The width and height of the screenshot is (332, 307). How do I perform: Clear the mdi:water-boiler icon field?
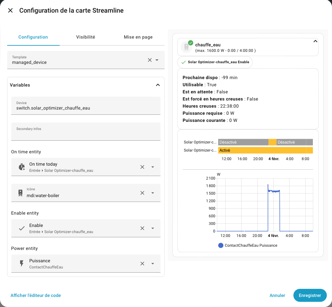(142, 193)
